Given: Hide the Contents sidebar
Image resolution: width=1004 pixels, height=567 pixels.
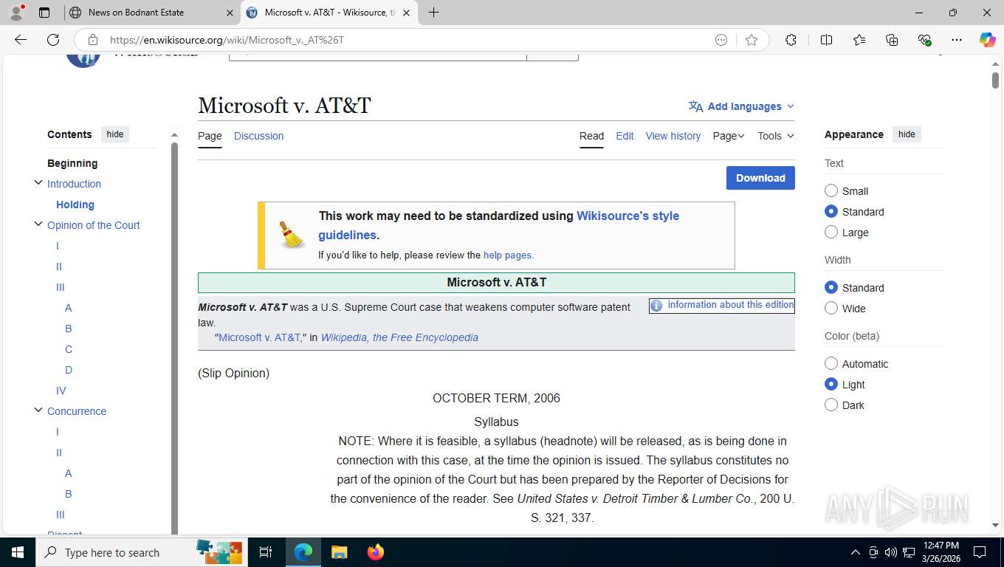Looking at the screenshot, I should (115, 134).
